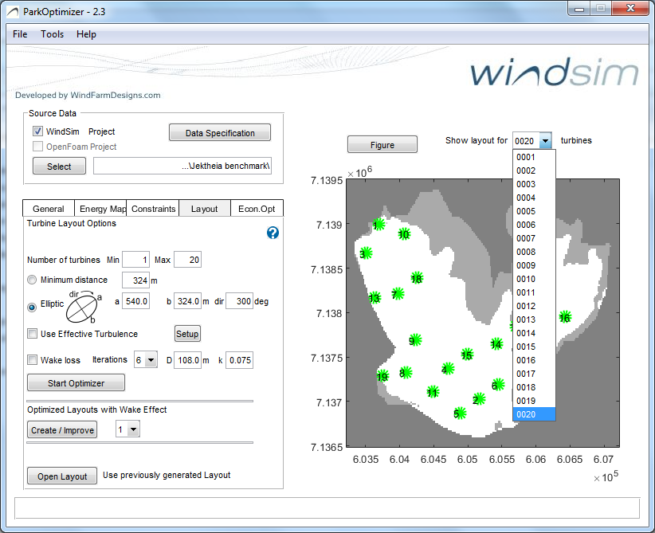Switch to the Constraints tab
Image resolution: width=655 pixels, height=533 pixels.
(153, 209)
